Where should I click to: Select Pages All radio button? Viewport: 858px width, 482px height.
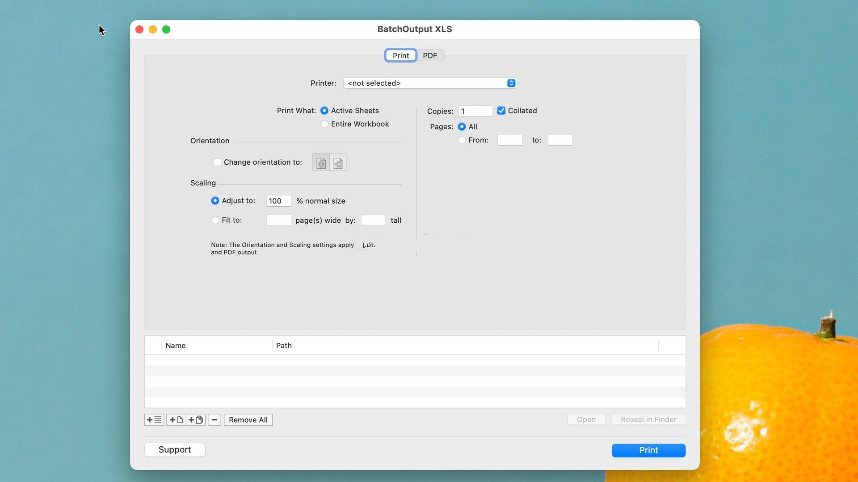click(x=462, y=127)
